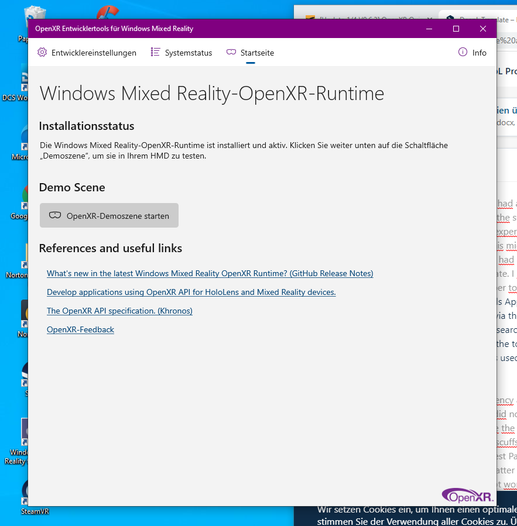Open the GitHub Release Notes link
517x526 pixels.
point(210,273)
